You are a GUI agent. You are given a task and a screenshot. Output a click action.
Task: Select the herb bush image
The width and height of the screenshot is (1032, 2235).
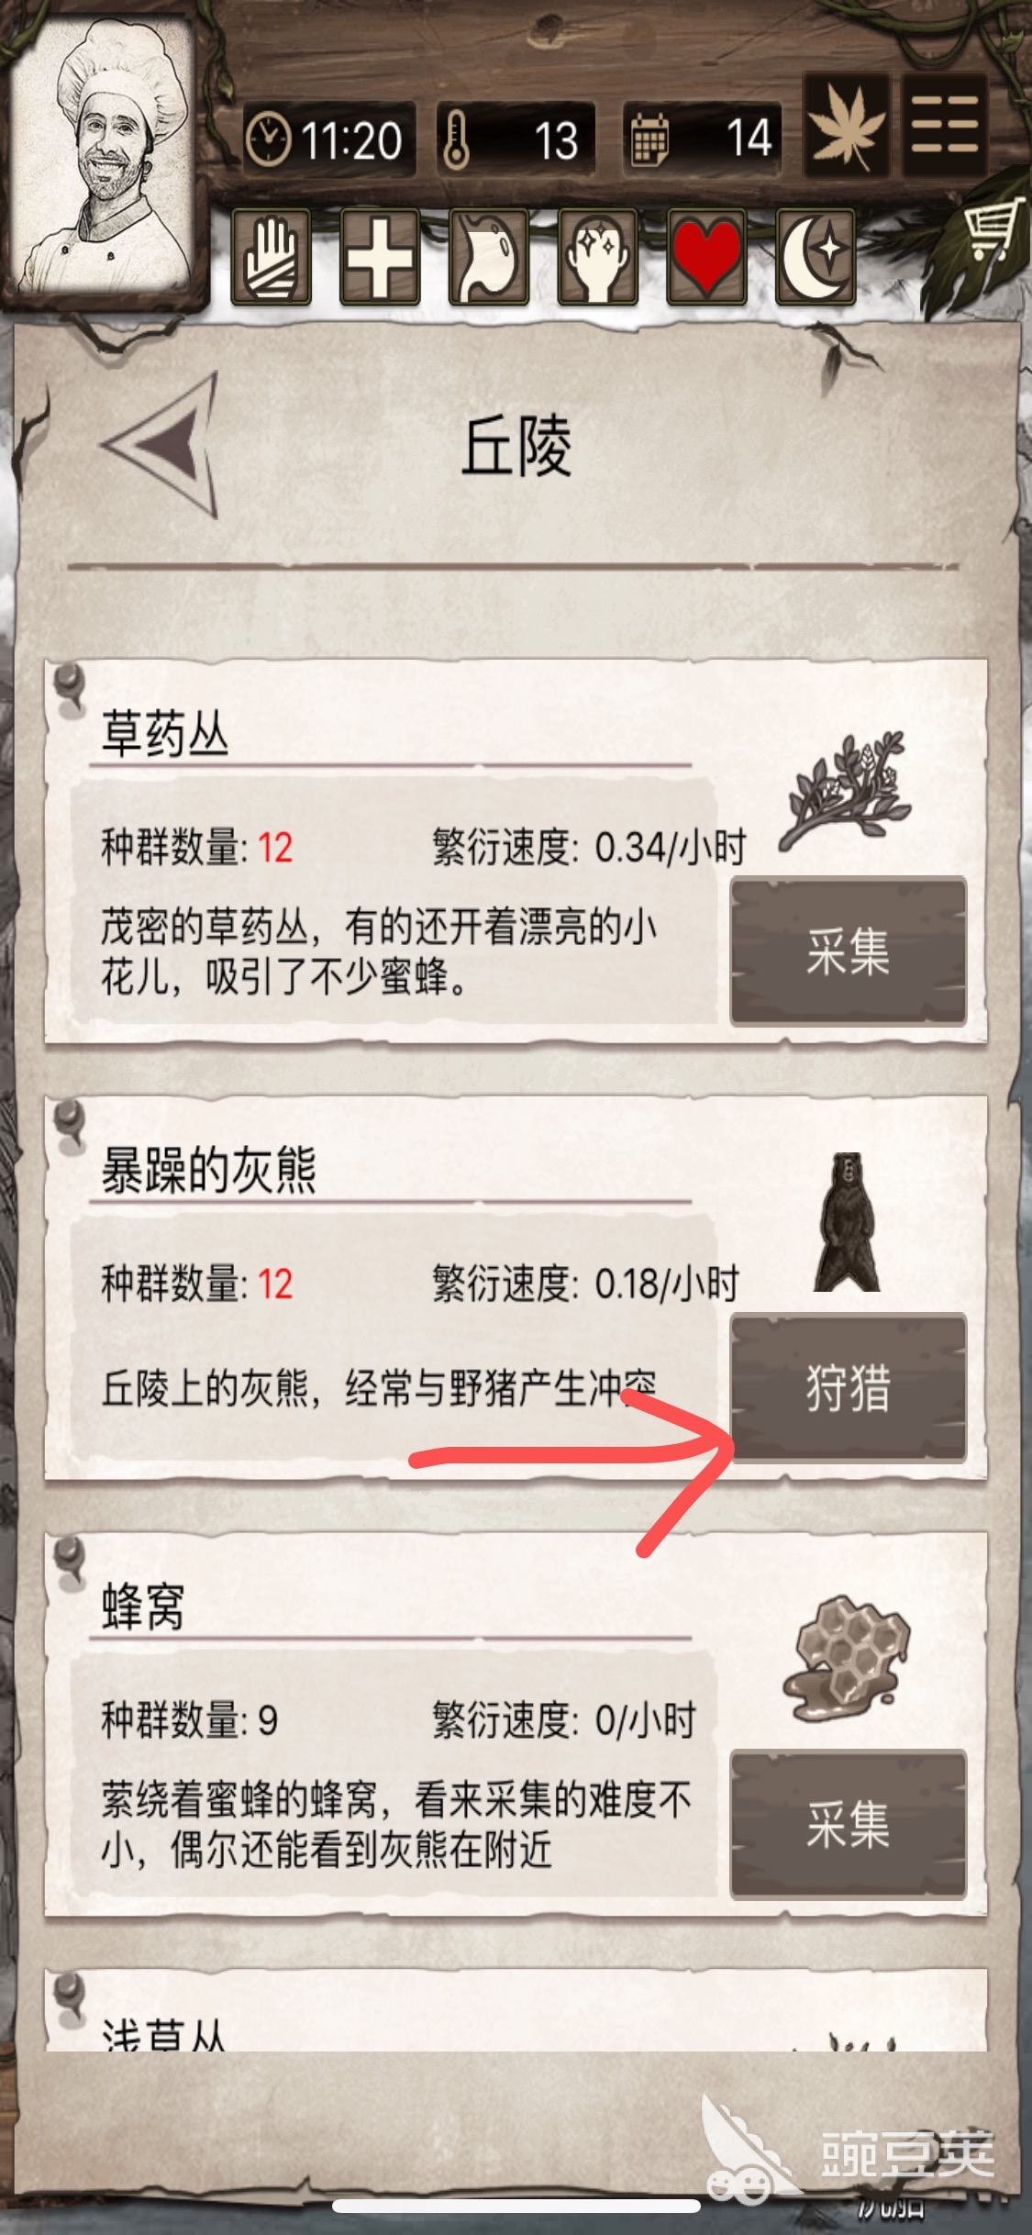click(x=846, y=789)
